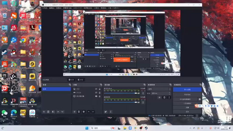The height and width of the screenshot is (131, 233).
Task: Open the 编辑(E) menu
Action: [x=52, y=8]
